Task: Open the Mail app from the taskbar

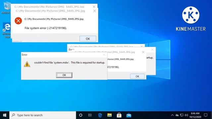Action: point(129,115)
